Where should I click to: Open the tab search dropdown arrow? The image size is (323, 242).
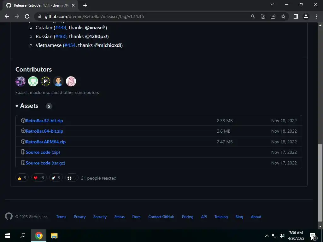(x=272, y=4)
